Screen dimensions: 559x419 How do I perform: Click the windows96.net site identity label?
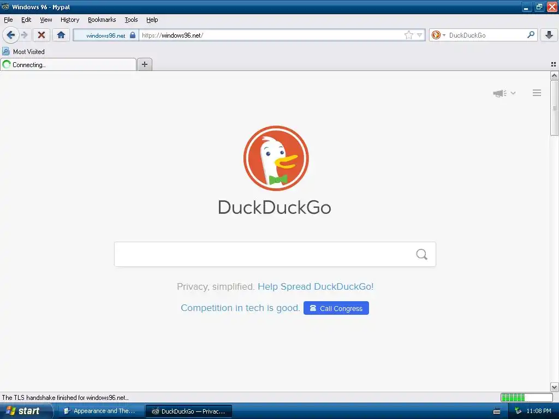pyautogui.click(x=105, y=35)
